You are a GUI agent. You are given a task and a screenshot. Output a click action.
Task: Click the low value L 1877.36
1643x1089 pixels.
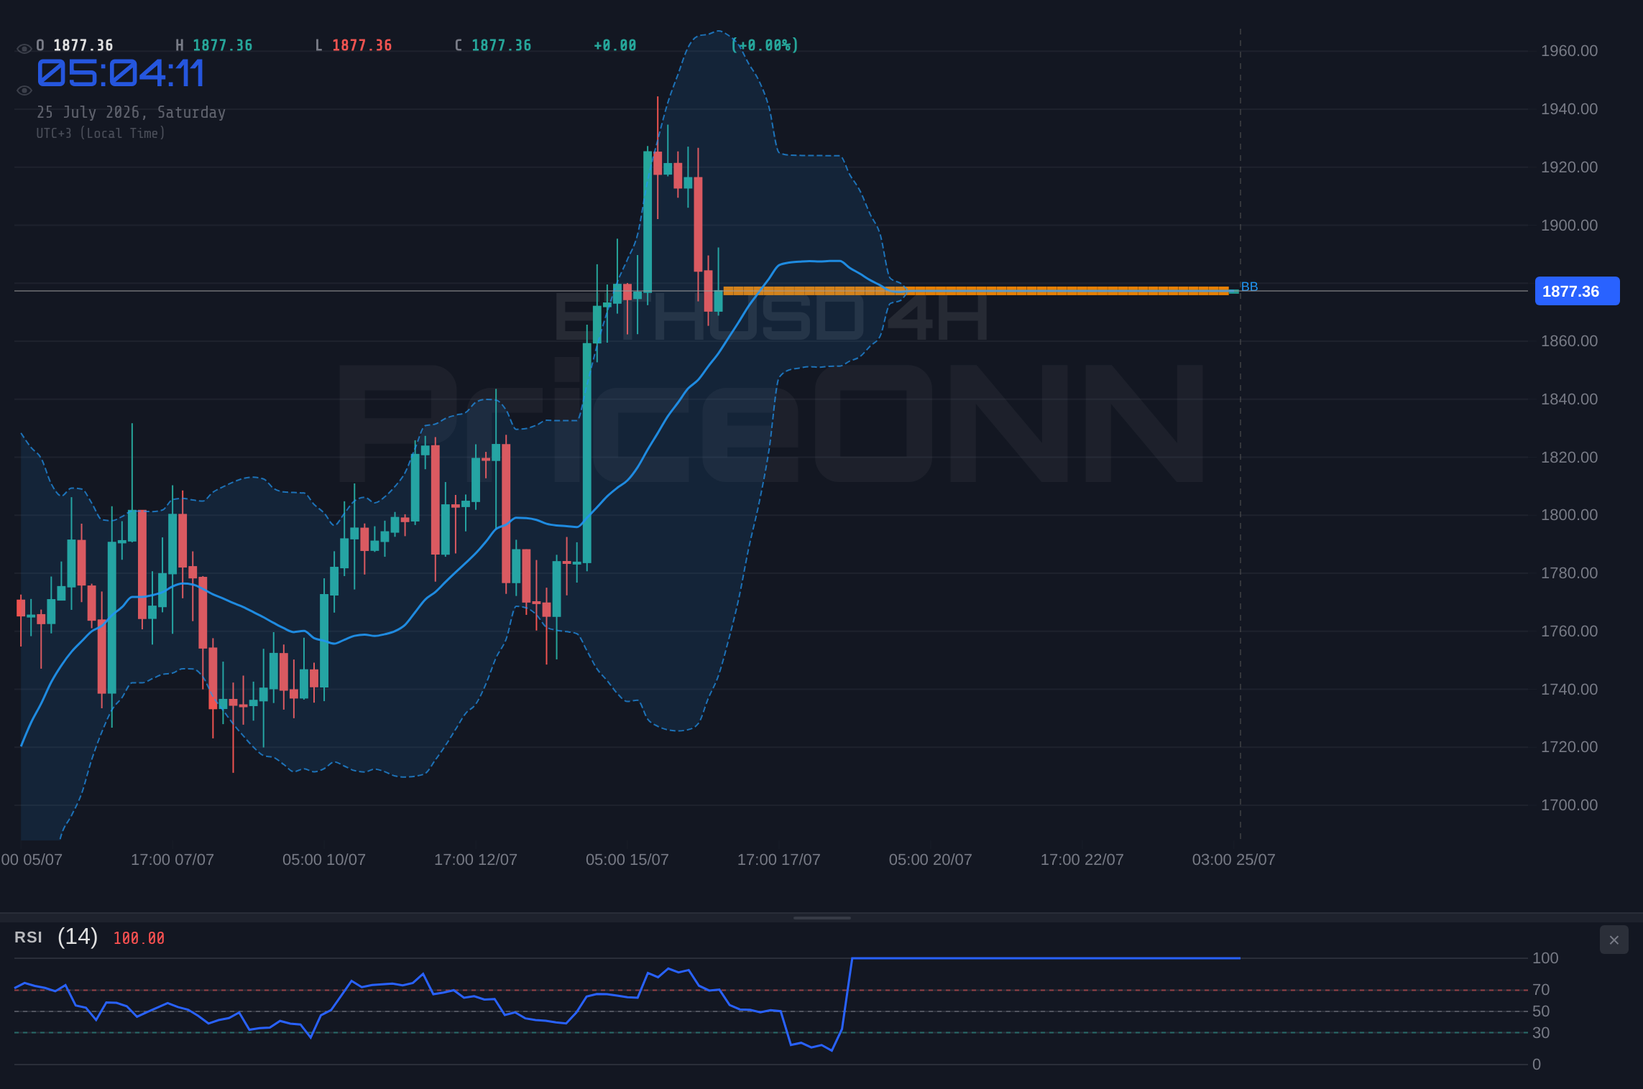coord(354,45)
